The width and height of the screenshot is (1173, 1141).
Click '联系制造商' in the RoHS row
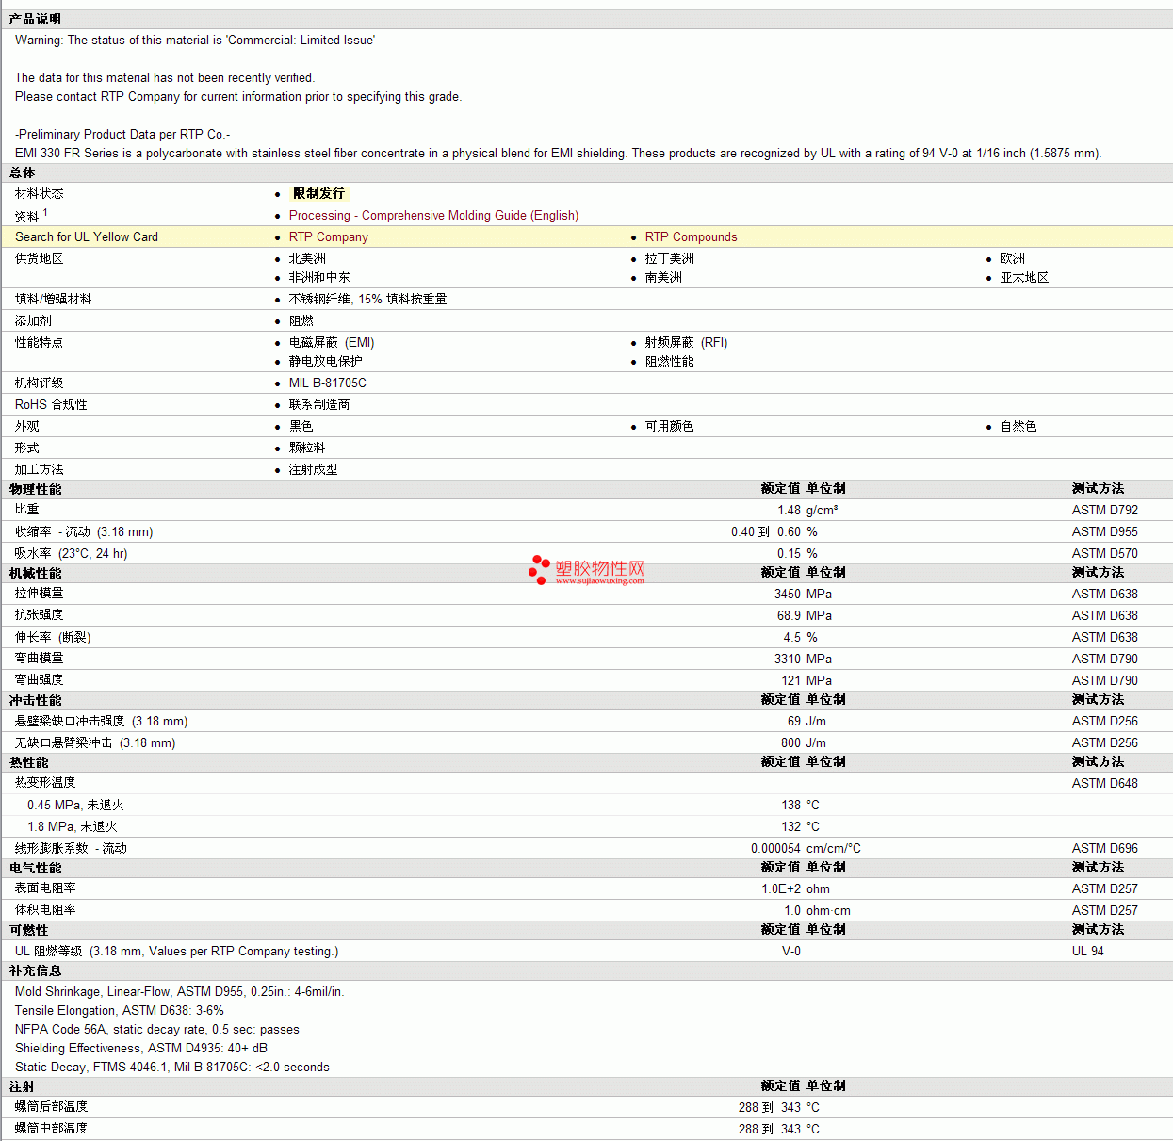click(x=319, y=404)
